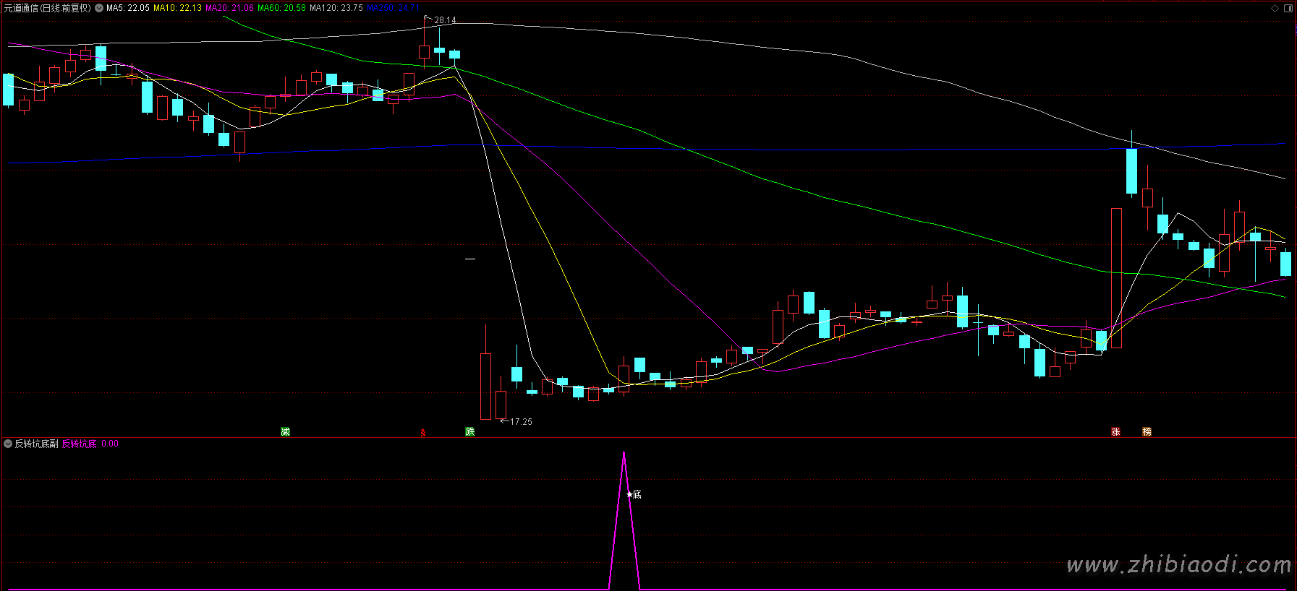This screenshot has height=591, width=1297.
Task: Click the diamond icon at top right
Action: [x=1275, y=8]
